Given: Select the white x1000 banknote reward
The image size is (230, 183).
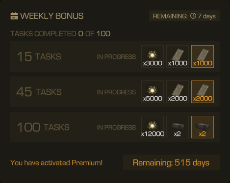Looking at the screenshot, I should click(x=178, y=56).
